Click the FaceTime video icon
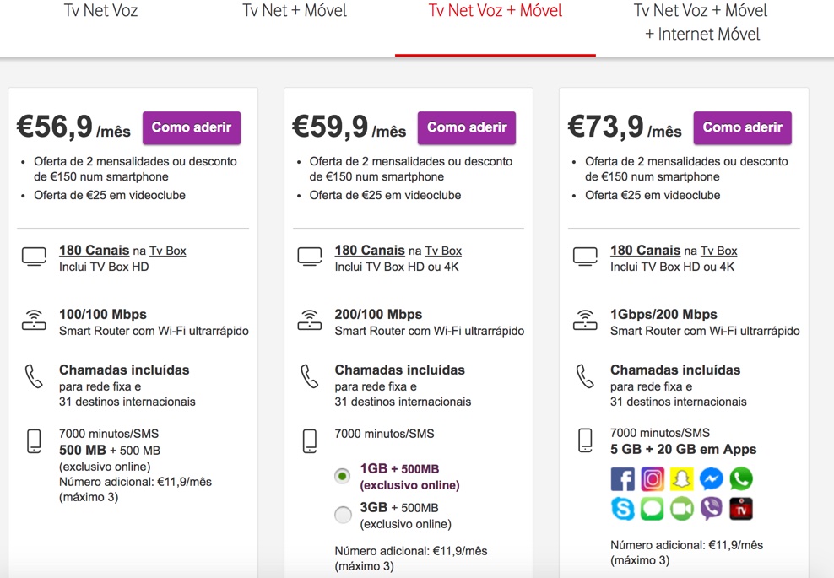This screenshot has width=834, height=578. [x=681, y=509]
